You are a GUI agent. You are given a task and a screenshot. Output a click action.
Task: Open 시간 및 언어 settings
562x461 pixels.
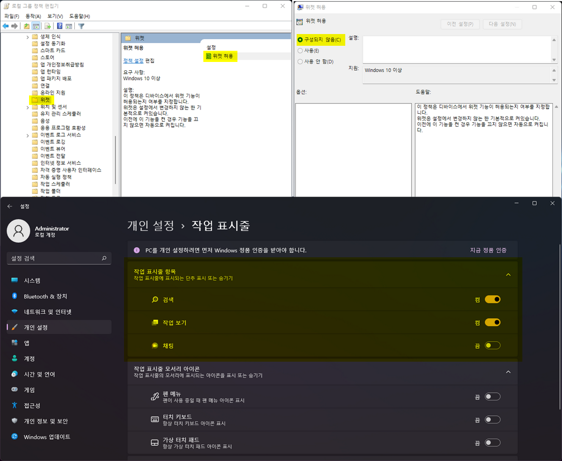pyautogui.click(x=59, y=374)
